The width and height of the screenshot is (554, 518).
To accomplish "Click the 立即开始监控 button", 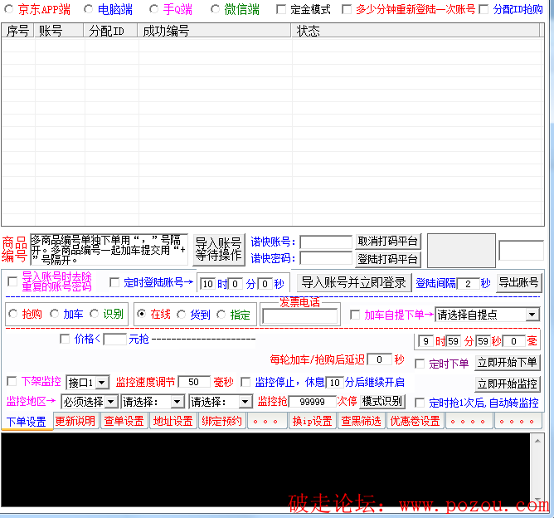I will [508, 384].
